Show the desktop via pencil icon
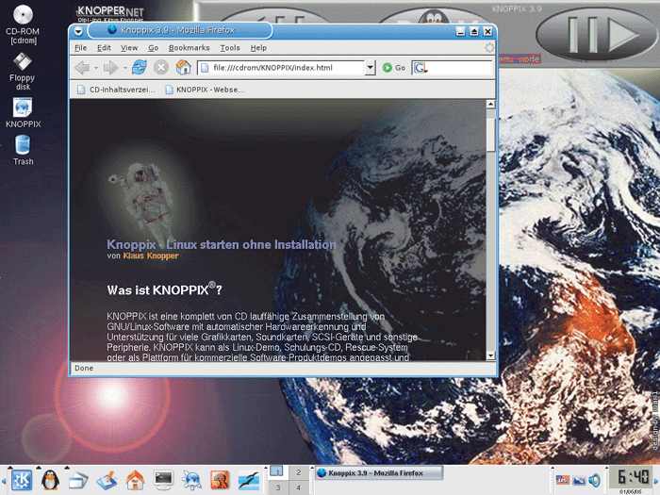660x495 pixels. click(x=107, y=480)
